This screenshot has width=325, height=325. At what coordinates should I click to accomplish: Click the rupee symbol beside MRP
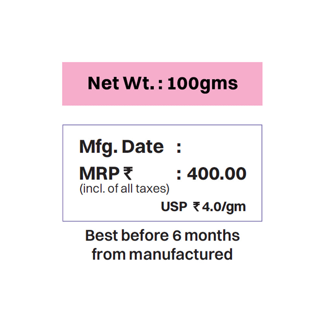pyautogui.click(x=128, y=174)
